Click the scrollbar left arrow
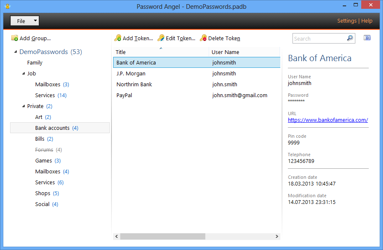Viewport: 383px width, 250px height. [x=116, y=236]
